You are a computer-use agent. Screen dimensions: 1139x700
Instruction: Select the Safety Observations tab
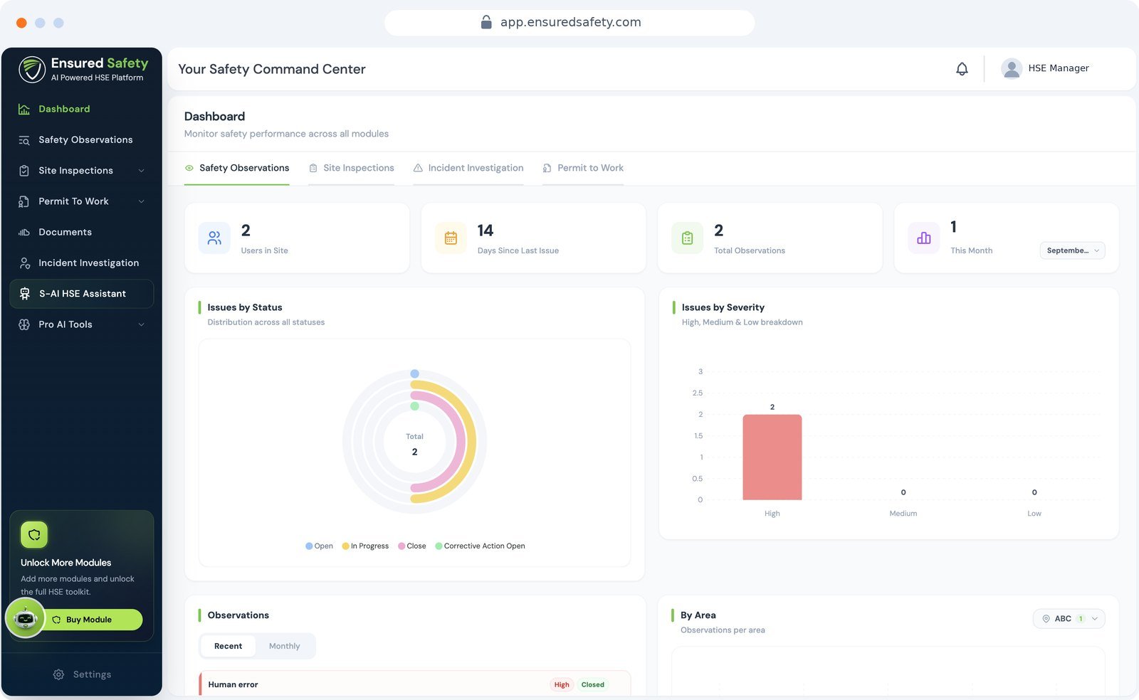[237, 169]
